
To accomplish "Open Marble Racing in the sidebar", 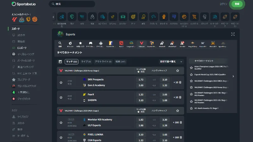I will pyautogui.click(x=26, y=54).
